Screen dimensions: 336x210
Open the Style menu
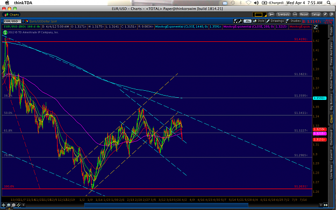pos(259,21)
